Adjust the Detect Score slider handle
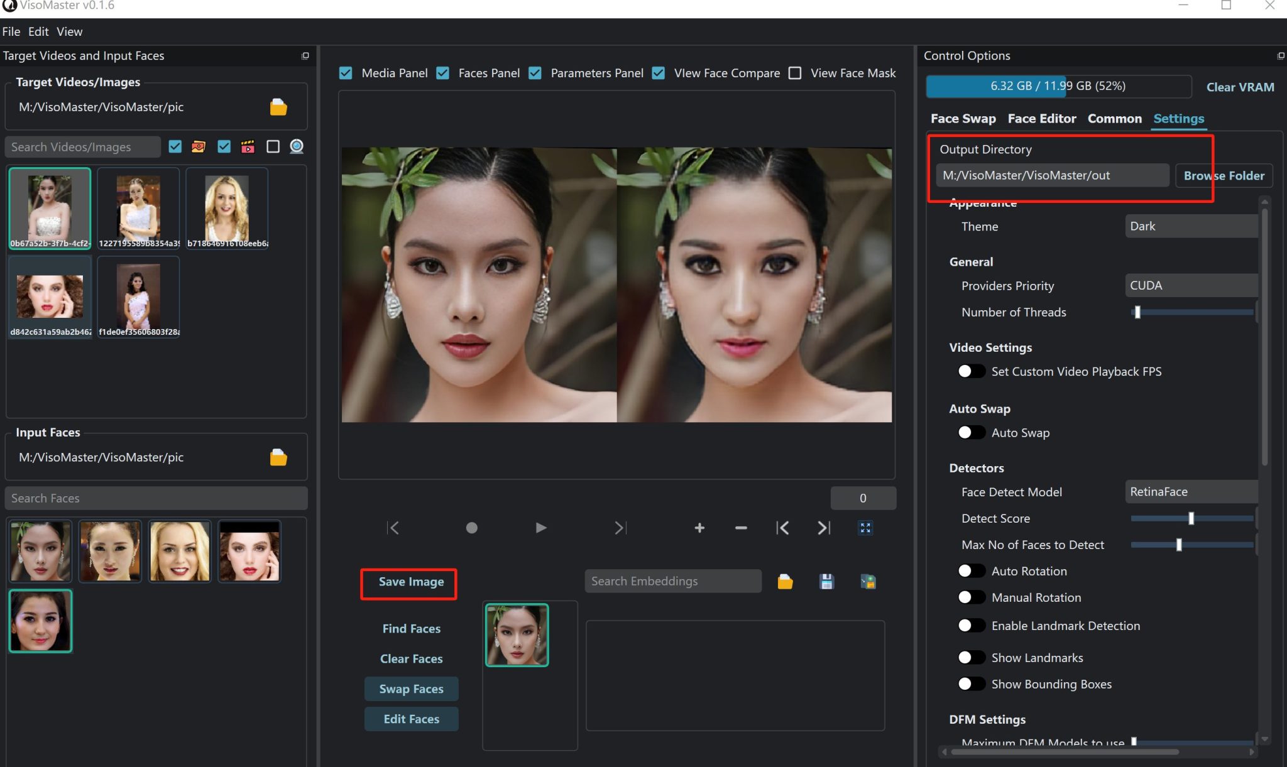This screenshot has height=767, width=1287. pyautogui.click(x=1191, y=518)
